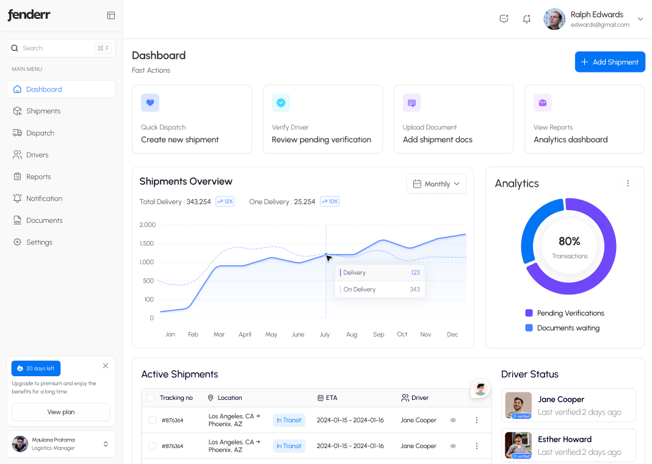Click the View plan button
This screenshot has height=464, width=652.
click(61, 412)
